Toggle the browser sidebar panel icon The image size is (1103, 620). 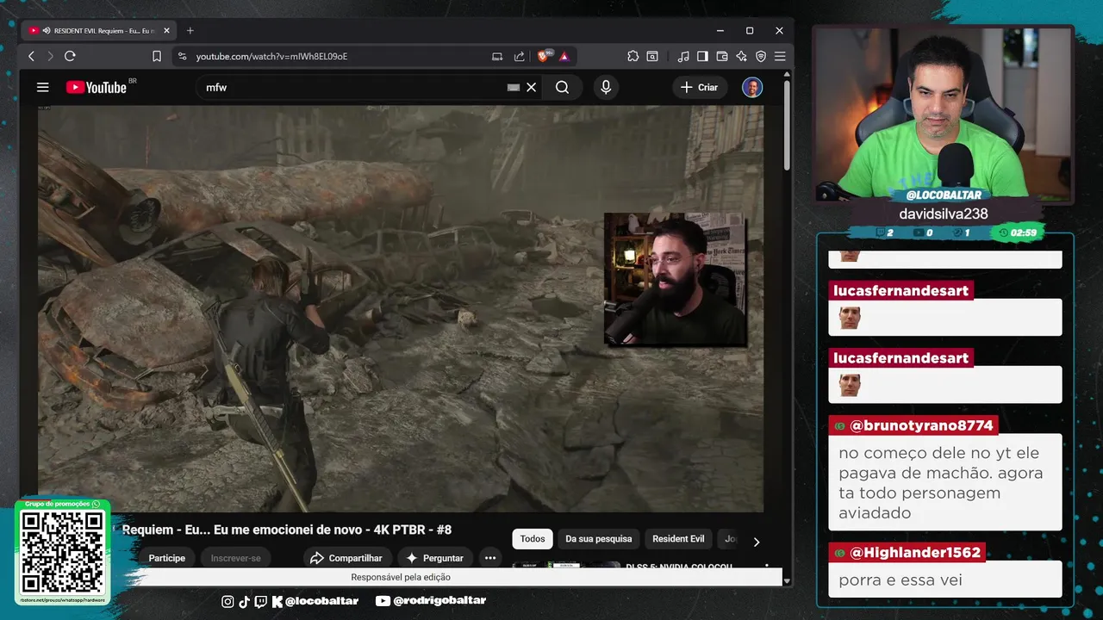click(x=702, y=56)
